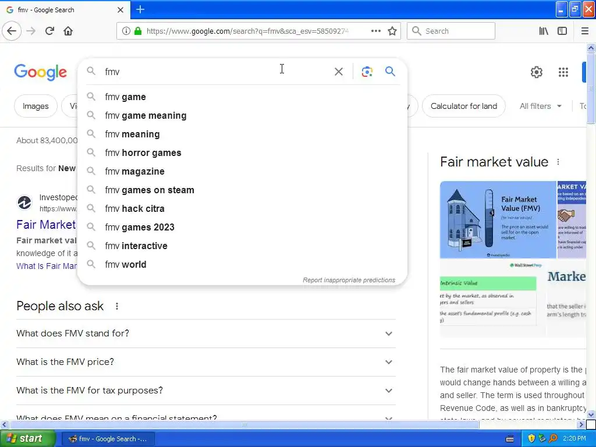Click the horizontal scrollbar left arrow

(x=4, y=424)
